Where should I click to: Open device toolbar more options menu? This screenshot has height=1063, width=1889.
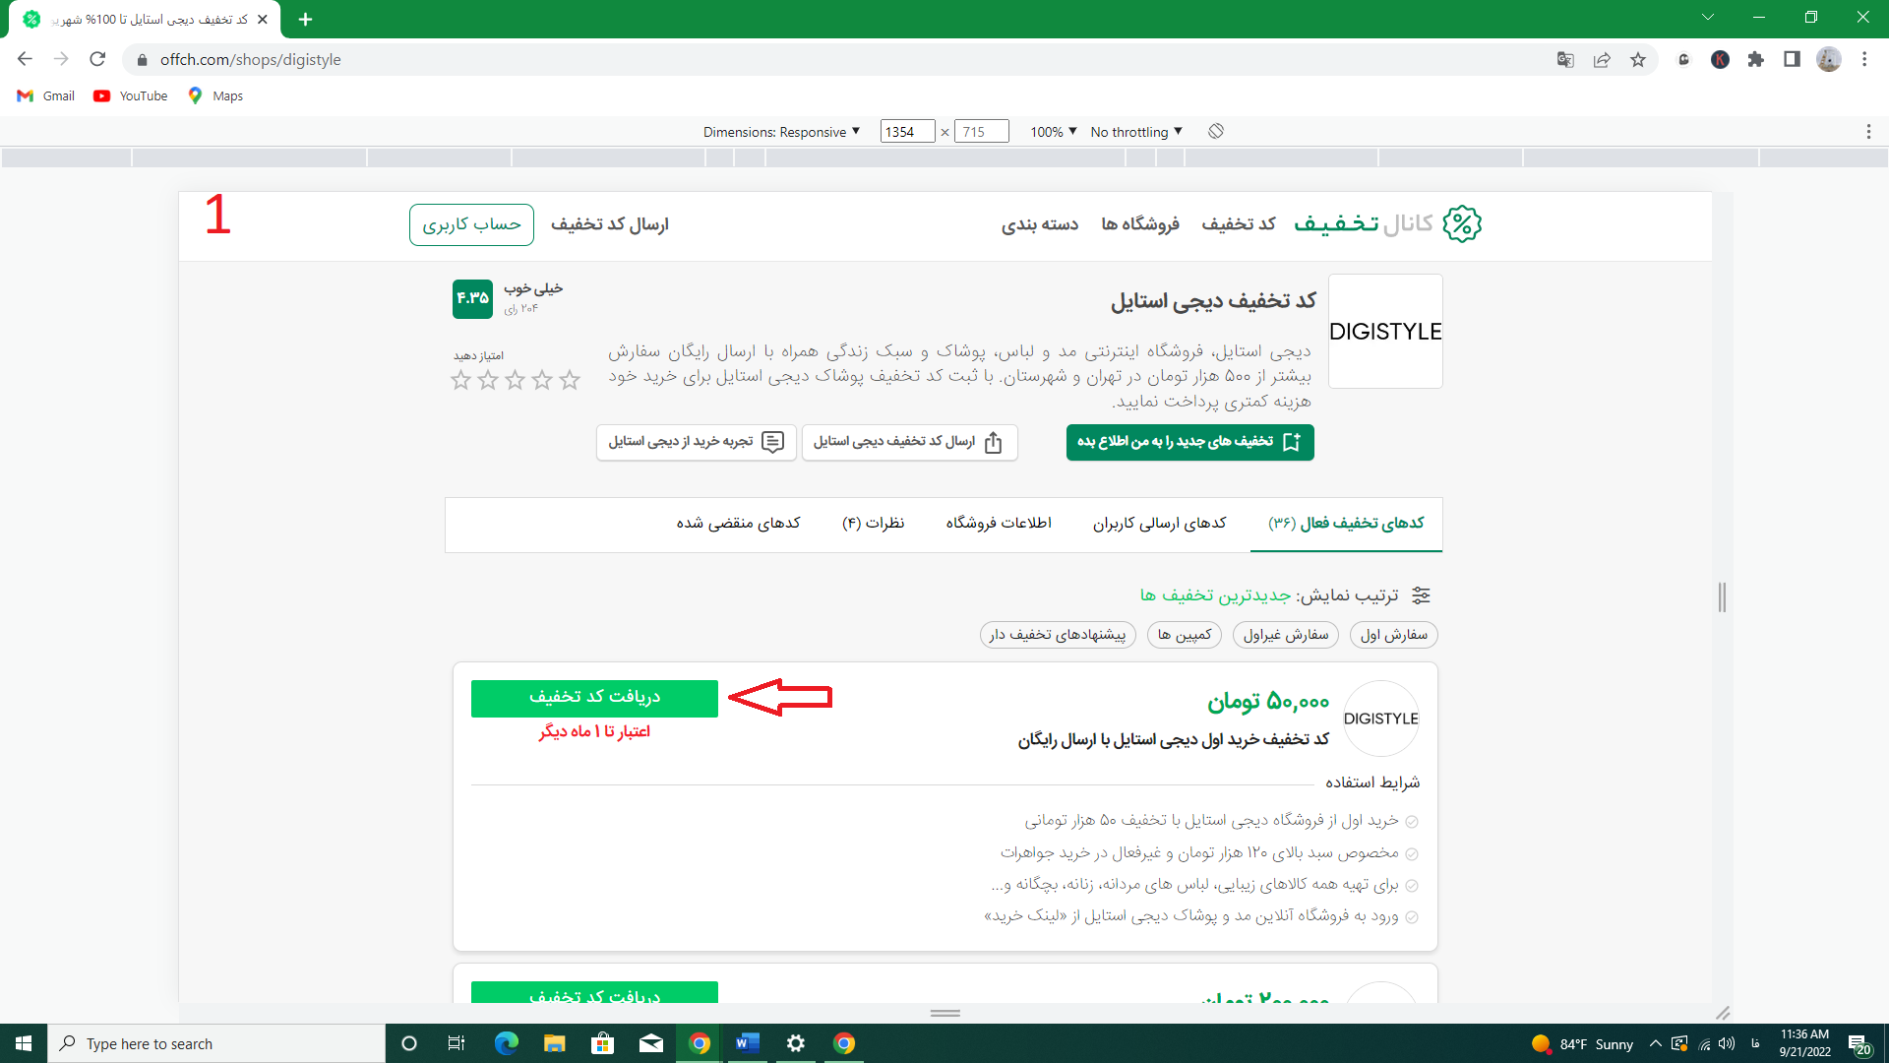[1868, 132]
